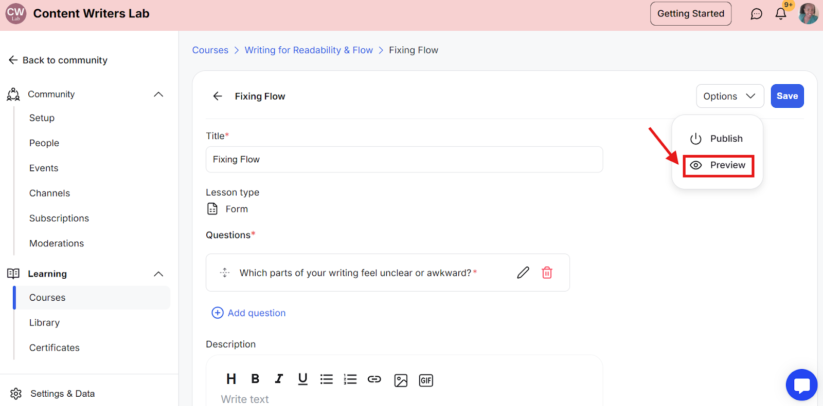Click the Learning book icon
This screenshot has height=406, width=823.
coord(13,274)
